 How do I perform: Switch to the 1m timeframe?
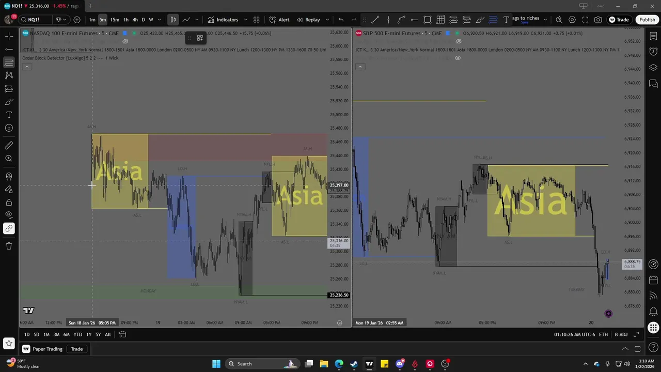coord(92,20)
